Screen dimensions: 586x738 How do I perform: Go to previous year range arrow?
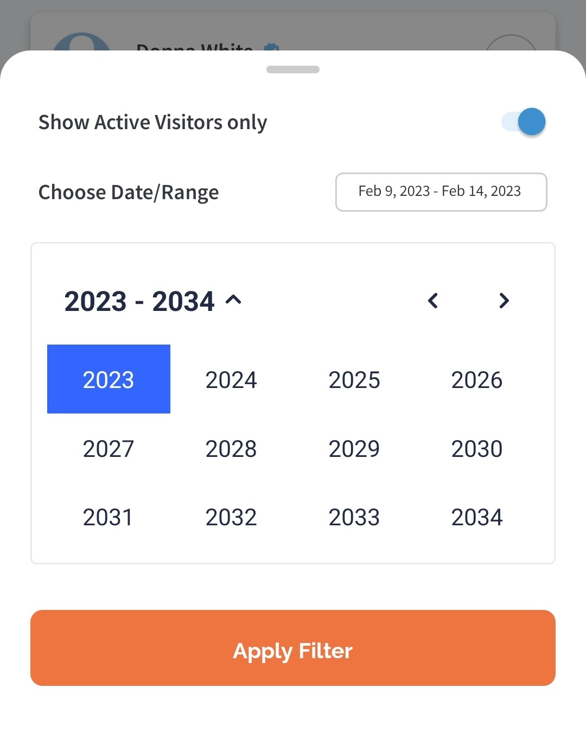(433, 301)
